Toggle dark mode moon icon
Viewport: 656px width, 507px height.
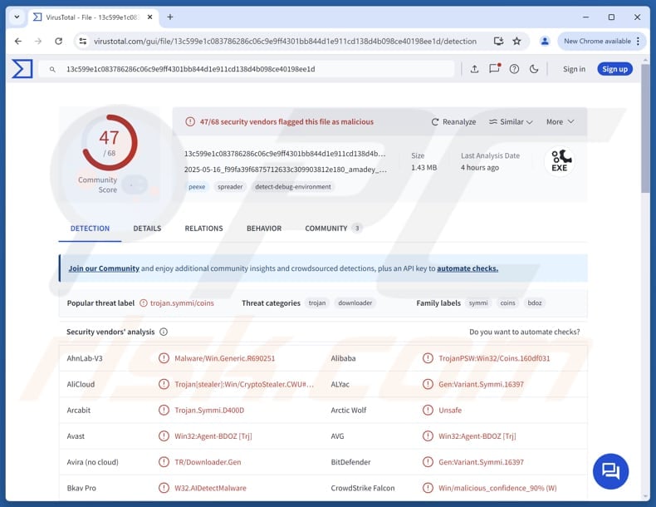pos(534,69)
